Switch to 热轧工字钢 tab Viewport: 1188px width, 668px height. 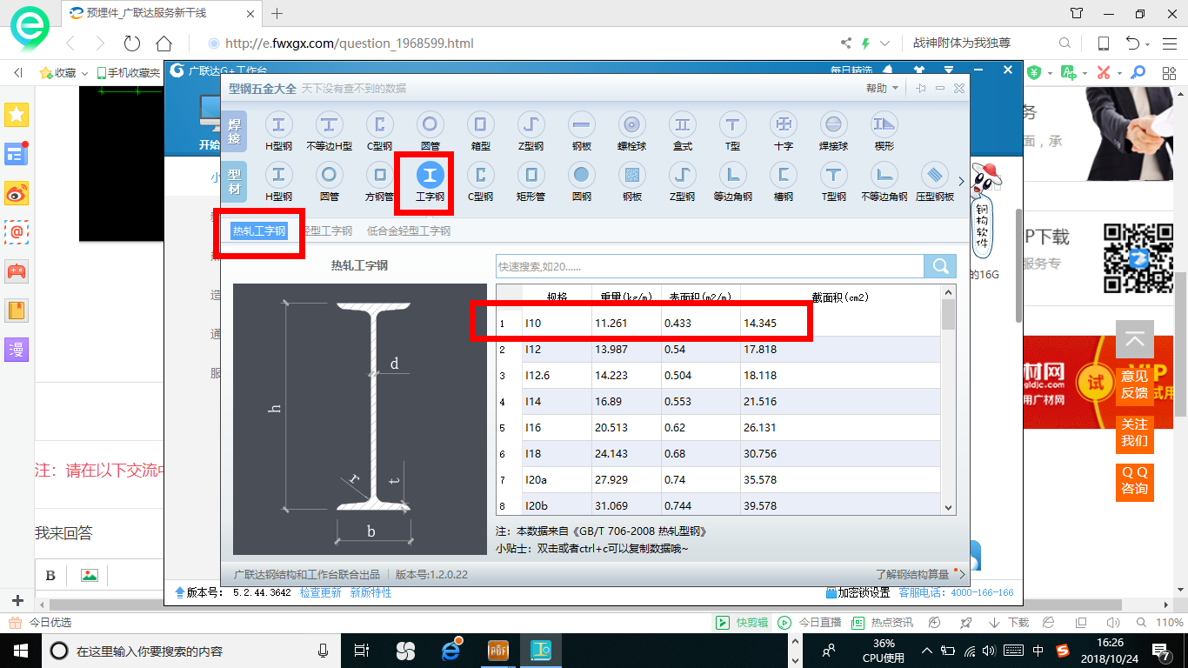259,230
